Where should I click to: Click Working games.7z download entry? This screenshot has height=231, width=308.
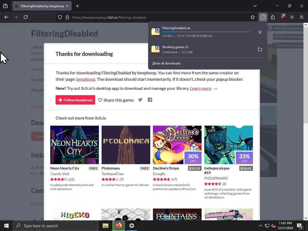pyautogui.click(x=202, y=49)
